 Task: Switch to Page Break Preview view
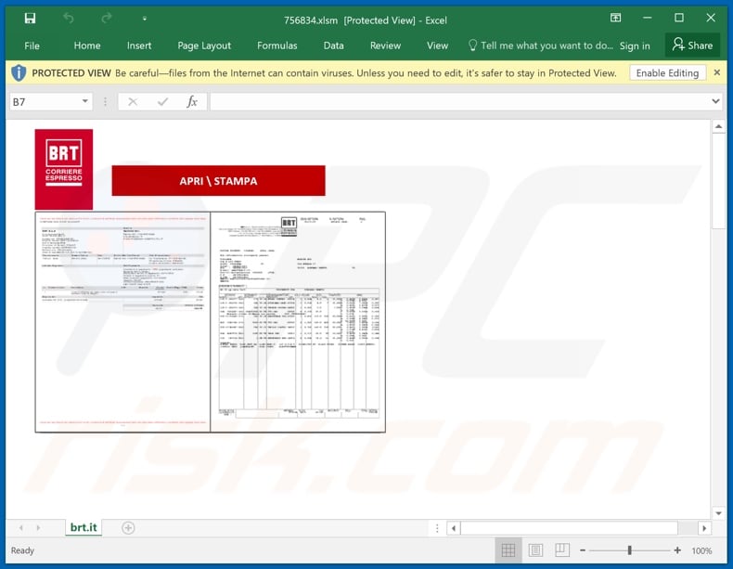[560, 550]
